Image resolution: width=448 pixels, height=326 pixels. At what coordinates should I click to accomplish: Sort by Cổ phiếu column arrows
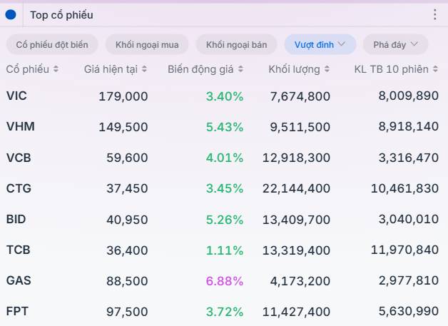tap(56, 69)
